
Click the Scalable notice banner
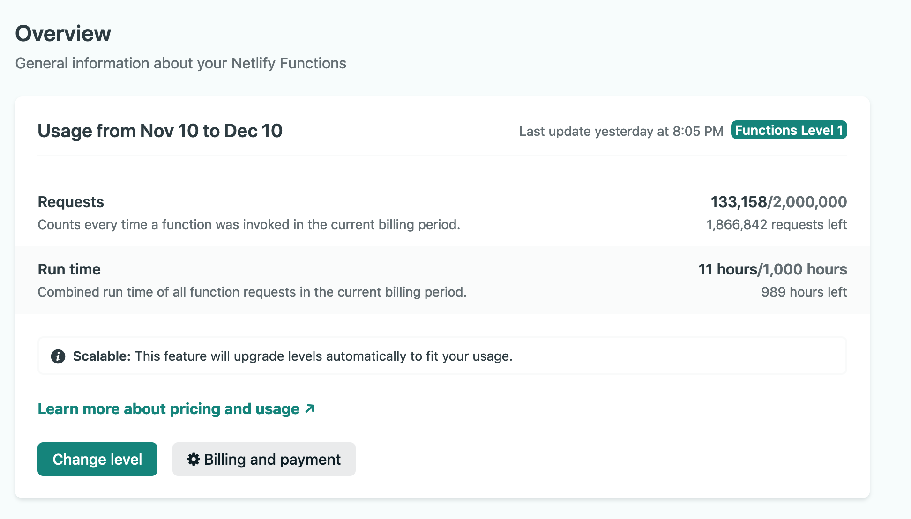point(442,356)
